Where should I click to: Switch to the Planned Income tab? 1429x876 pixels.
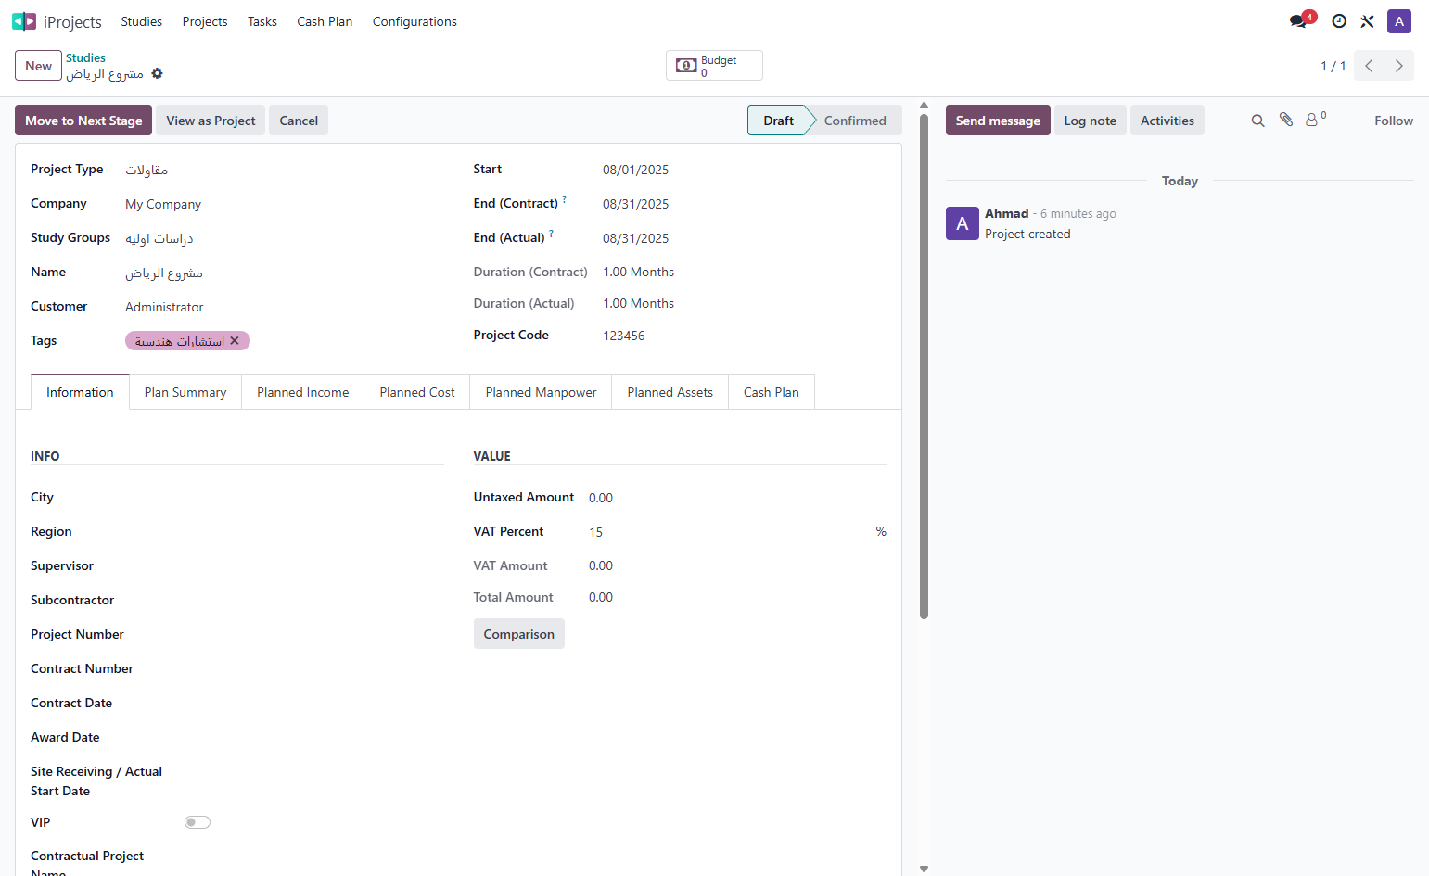coord(303,392)
